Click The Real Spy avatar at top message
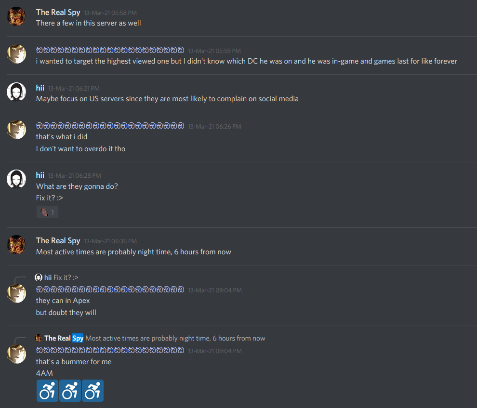 coord(16,16)
